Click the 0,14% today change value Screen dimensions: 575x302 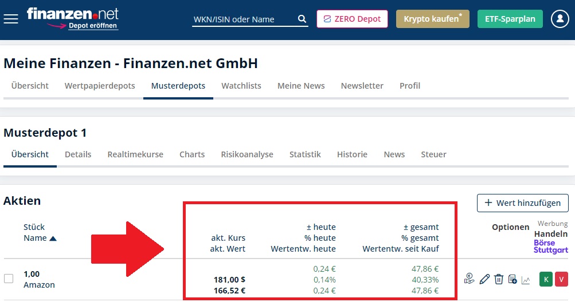click(324, 280)
